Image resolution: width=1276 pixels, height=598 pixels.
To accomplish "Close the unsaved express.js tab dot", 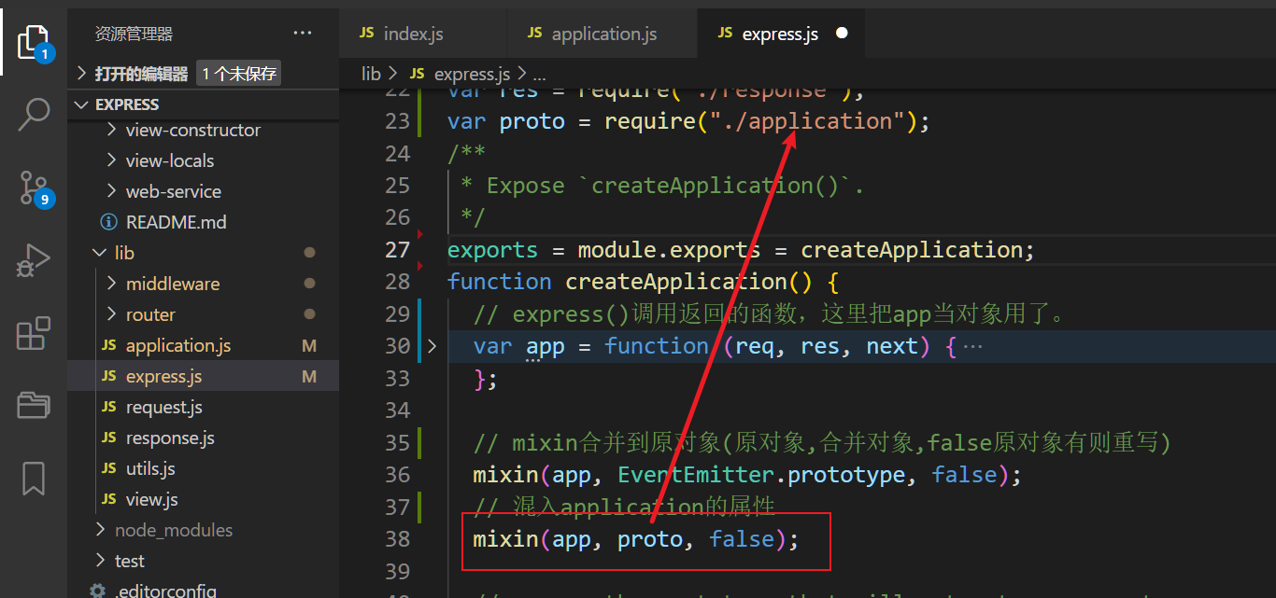I will click(842, 34).
